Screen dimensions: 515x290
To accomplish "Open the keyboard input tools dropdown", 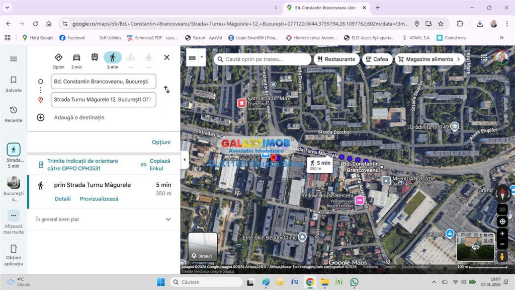I will point(202,57).
